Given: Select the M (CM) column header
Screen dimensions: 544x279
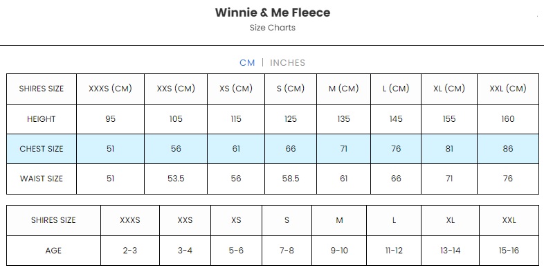Looking at the screenshot, I should pyautogui.click(x=343, y=89).
